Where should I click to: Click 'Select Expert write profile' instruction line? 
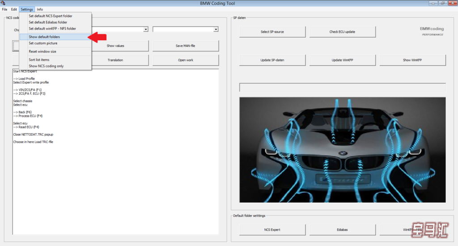tap(31, 82)
